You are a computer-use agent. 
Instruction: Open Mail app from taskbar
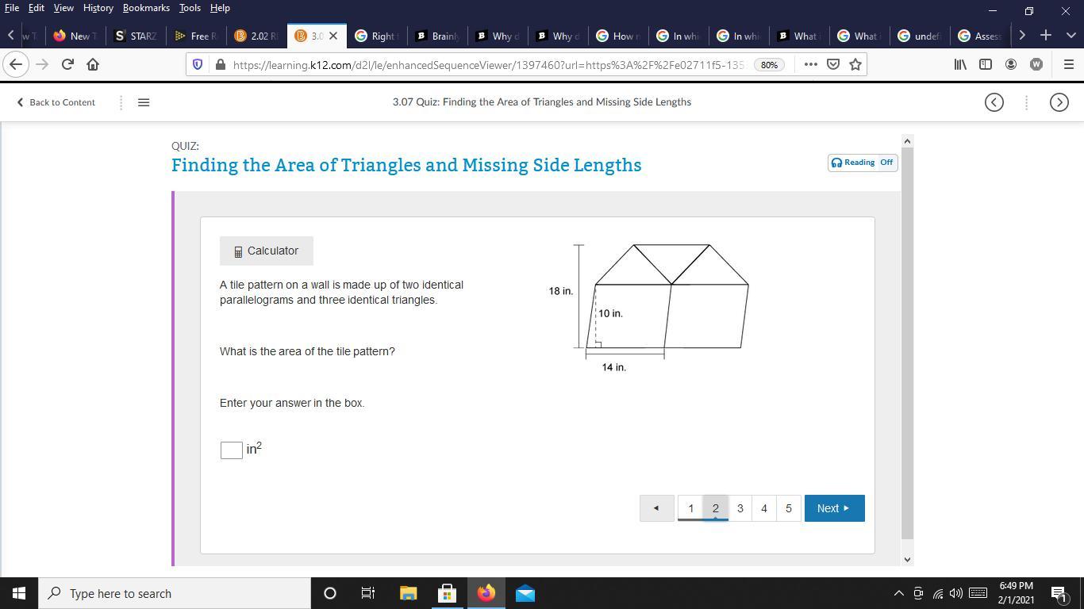point(525,593)
